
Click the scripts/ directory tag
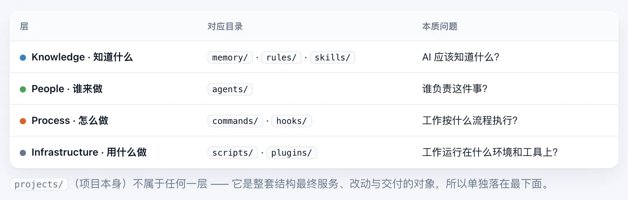pos(233,153)
